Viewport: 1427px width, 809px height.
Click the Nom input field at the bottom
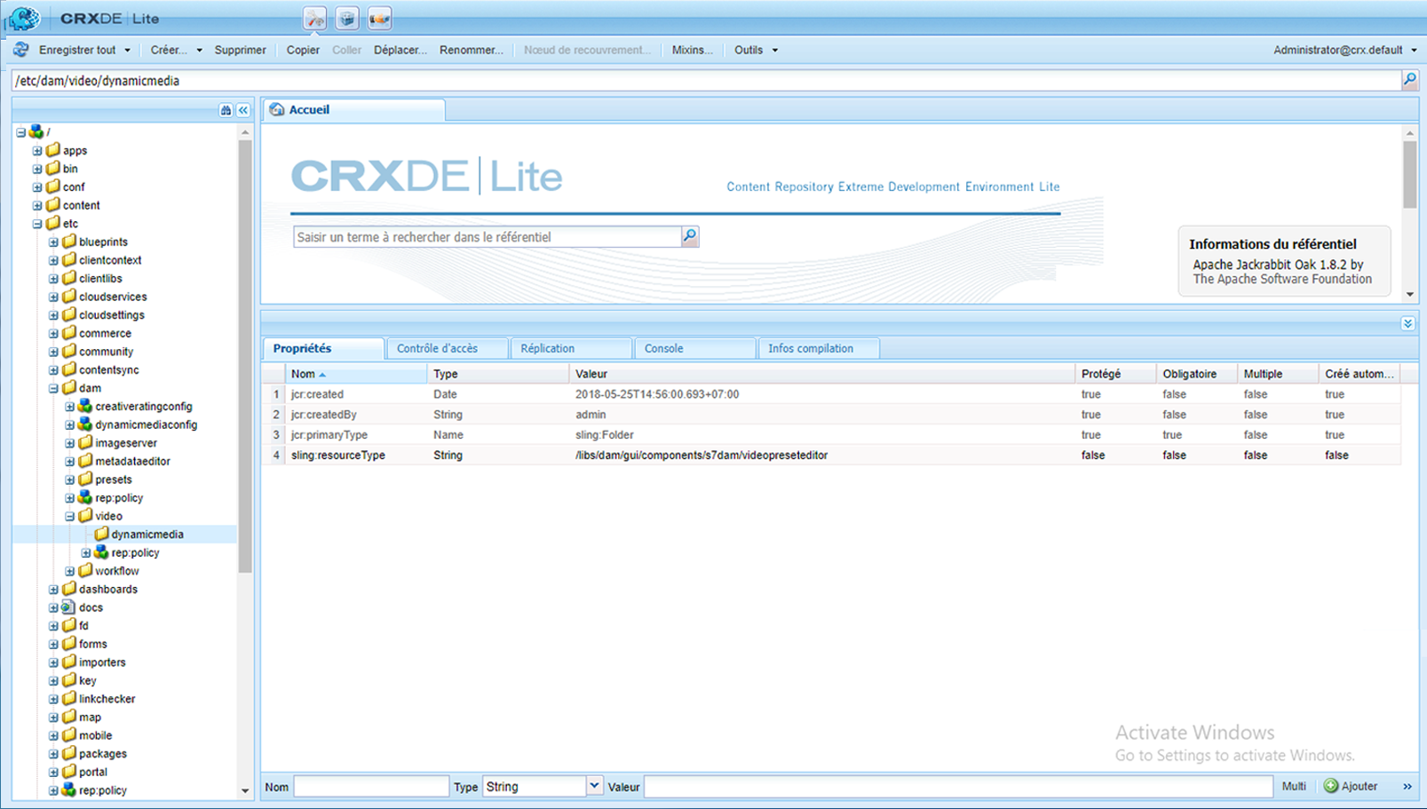(x=371, y=786)
